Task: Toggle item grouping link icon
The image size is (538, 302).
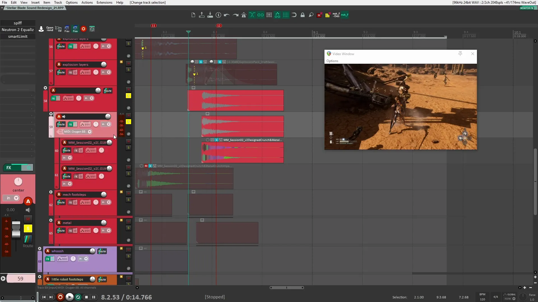Action: (x=261, y=15)
